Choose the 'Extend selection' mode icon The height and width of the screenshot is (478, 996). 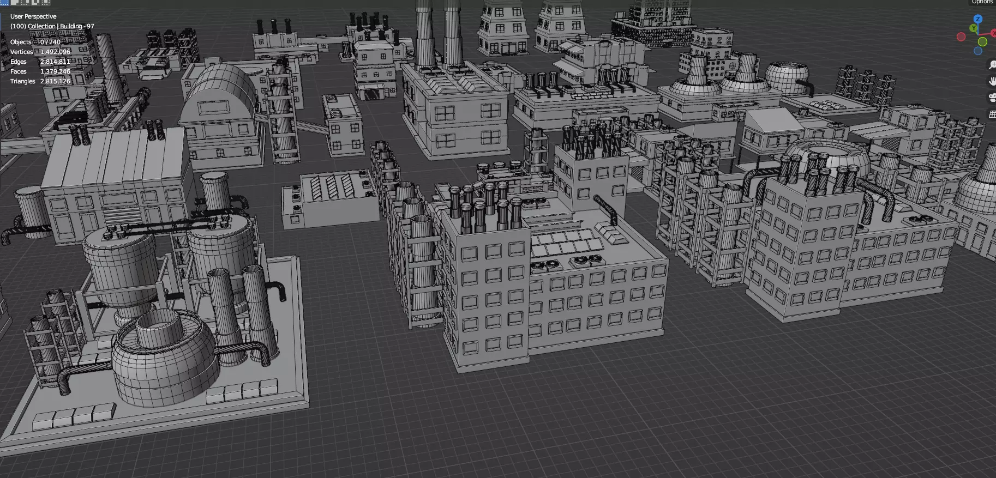click(15, 2)
